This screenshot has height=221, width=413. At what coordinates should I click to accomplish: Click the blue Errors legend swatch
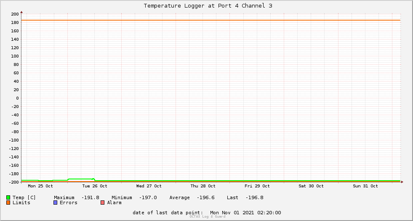55,203
